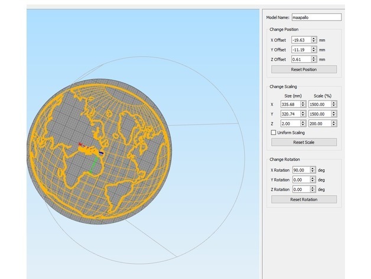This screenshot has width=371, height=279.
Task: Click the Z Rotation spinner arrows
Action: [x=313, y=189]
